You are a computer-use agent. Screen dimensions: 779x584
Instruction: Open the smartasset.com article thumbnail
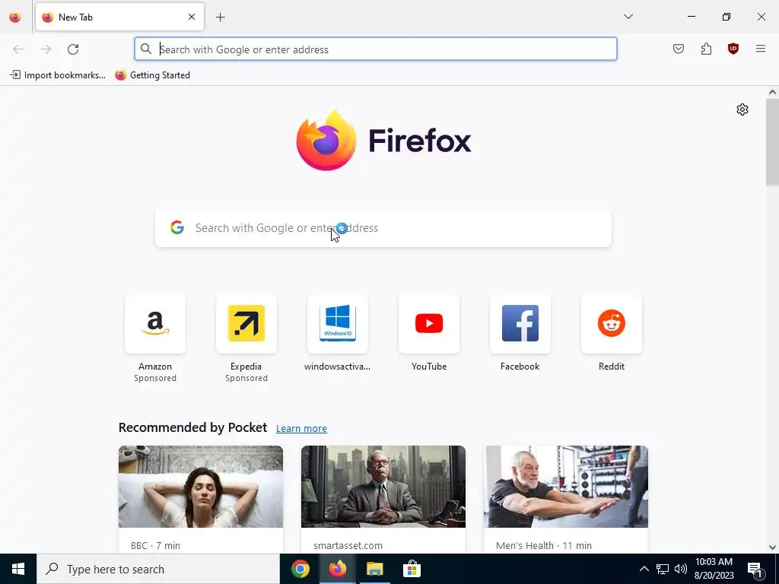383,487
